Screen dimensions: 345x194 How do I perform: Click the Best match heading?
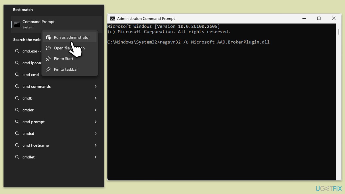point(23,10)
